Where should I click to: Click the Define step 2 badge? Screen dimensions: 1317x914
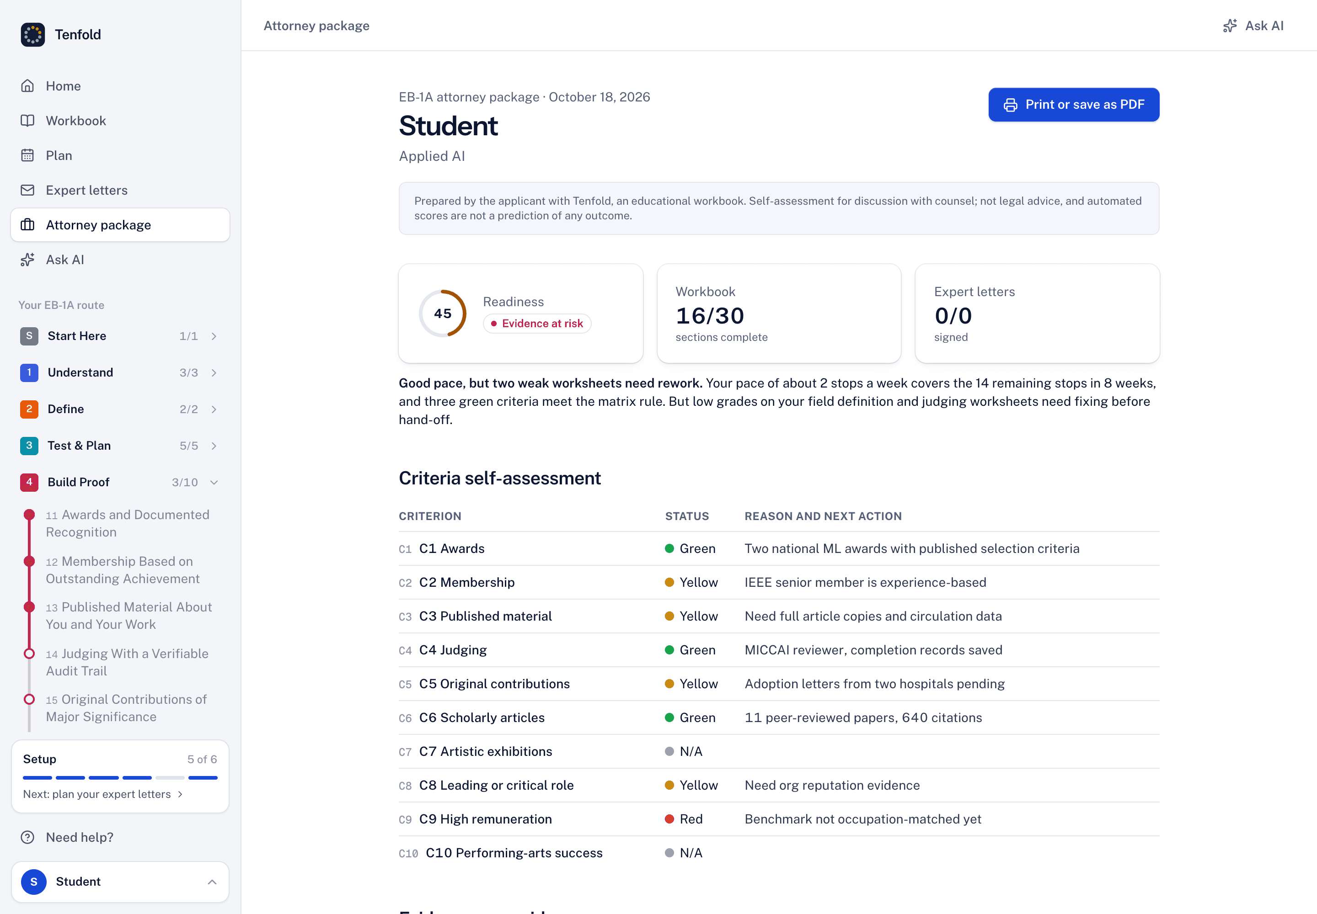(29, 409)
